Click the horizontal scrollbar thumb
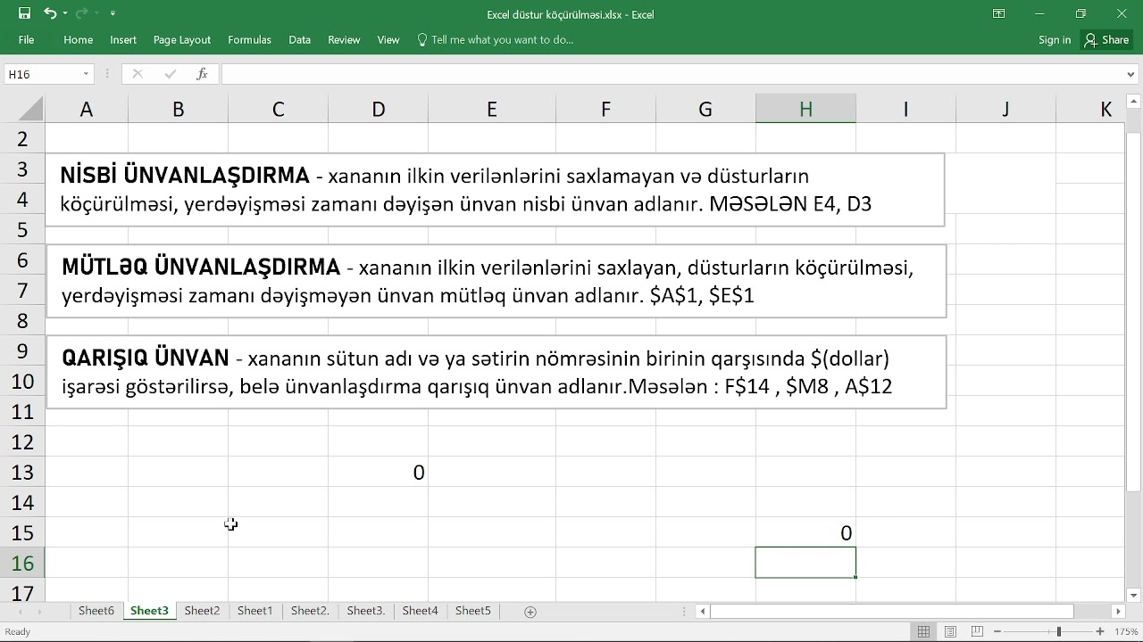This screenshot has width=1143, height=642. pyautogui.click(x=891, y=612)
